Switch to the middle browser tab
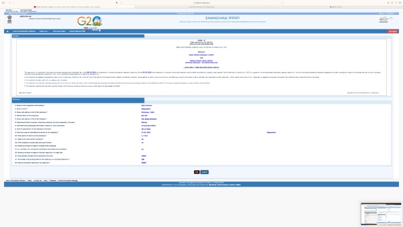The width and height of the screenshot is (403, 227). (201, 7)
